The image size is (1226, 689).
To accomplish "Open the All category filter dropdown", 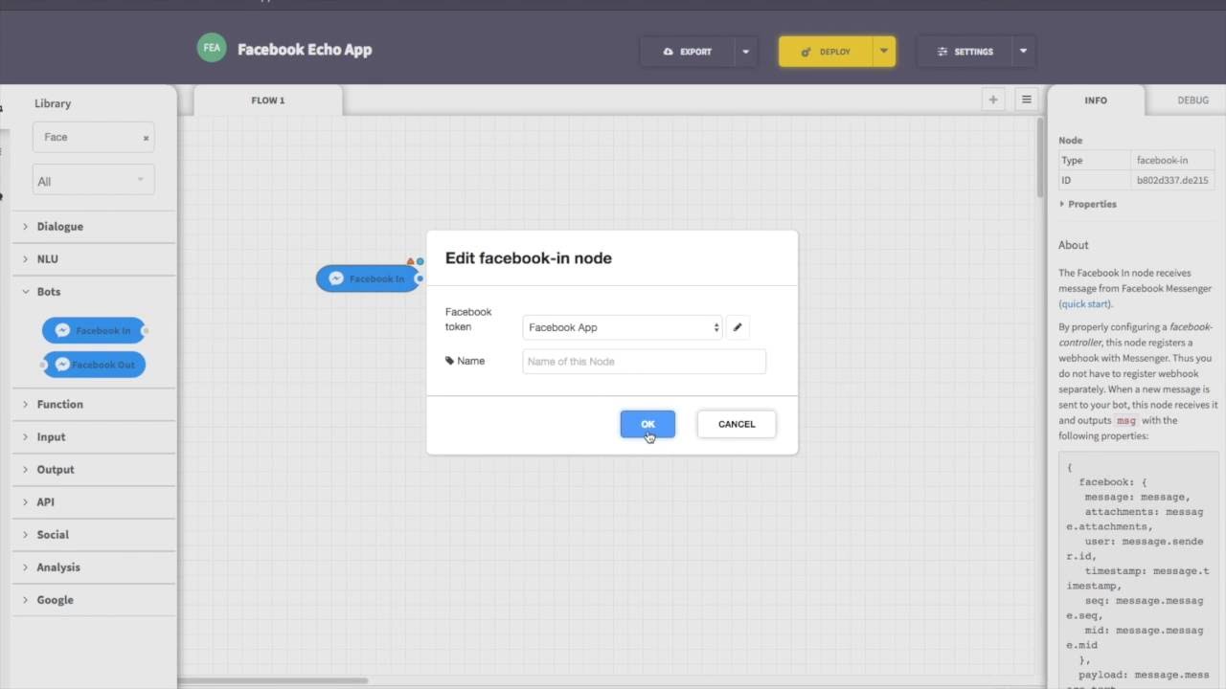I will (x=93, y=181).
